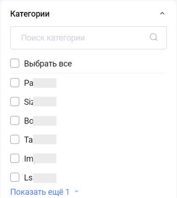Choose the category label starting with Ls
Viewport: 177px width, 198px height.
click(x=40, y=178)
